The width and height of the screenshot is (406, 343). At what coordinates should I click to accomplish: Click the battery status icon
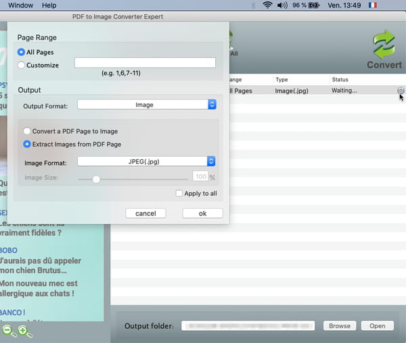click(314, 5)
